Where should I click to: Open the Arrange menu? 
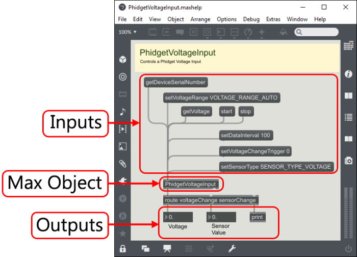[x=200, y=19]
